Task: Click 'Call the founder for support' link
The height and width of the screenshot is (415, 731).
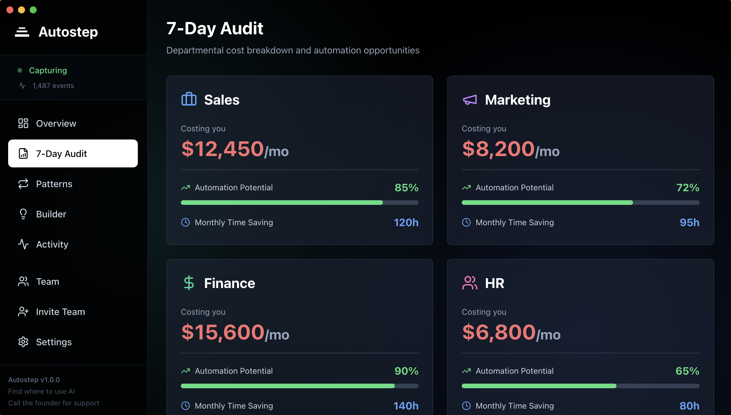Action: (54, 403)
